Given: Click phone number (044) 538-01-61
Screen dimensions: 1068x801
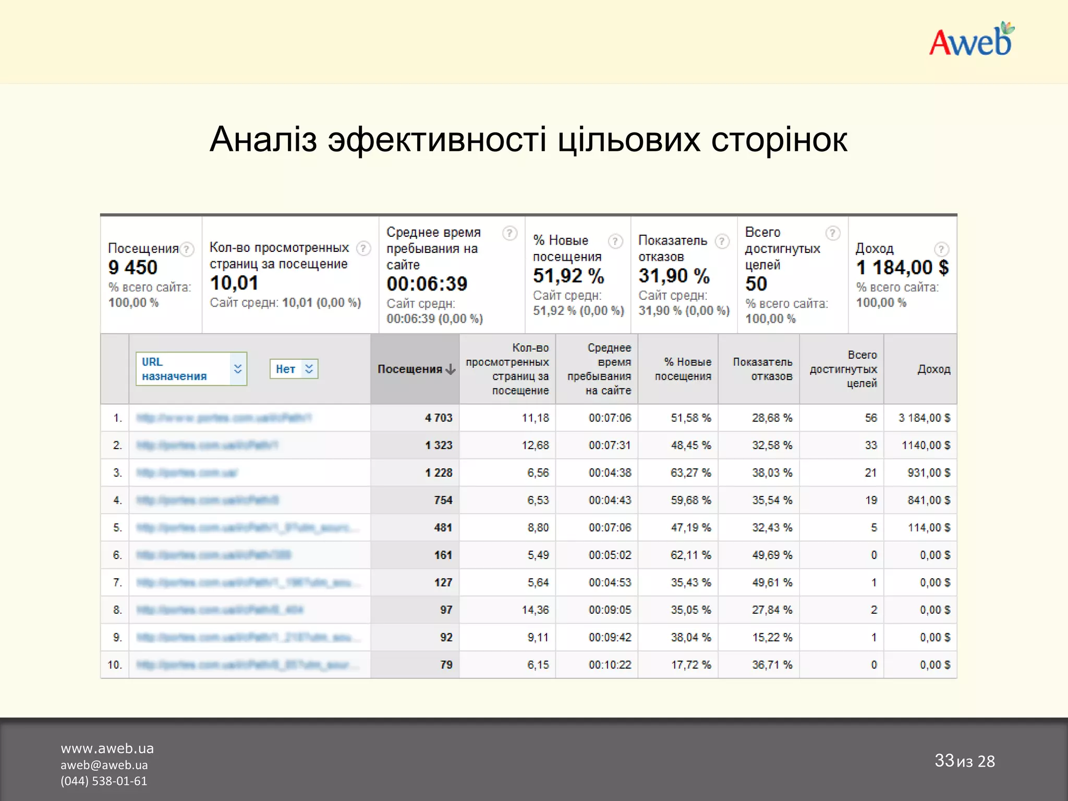Looking at the screenshot, I should point(103,781).
